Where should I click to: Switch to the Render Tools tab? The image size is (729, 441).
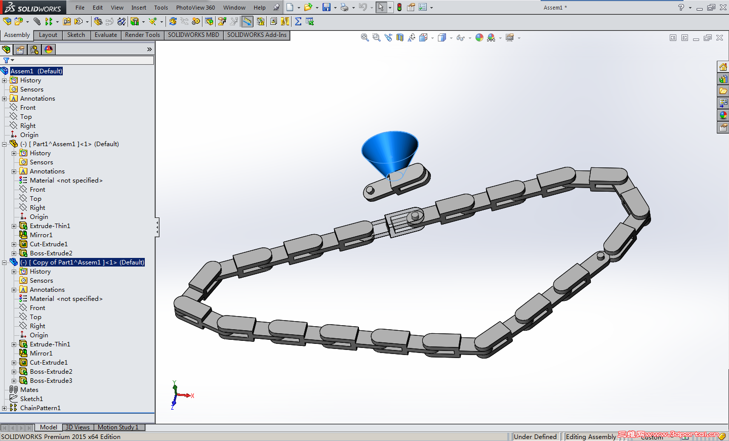[x=142, y=35]
